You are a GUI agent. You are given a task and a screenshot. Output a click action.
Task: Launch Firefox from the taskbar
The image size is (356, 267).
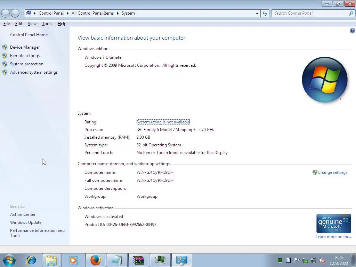tap(96, 260)
